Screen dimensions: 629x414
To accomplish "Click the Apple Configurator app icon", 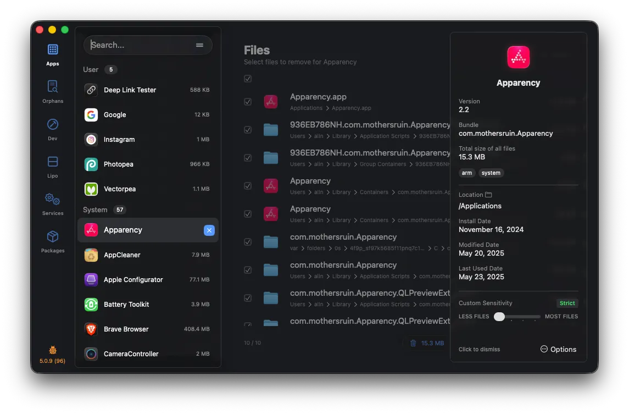I will (x=91, y=279).
